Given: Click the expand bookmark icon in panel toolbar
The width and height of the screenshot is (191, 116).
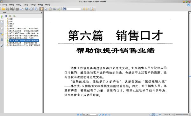Looking at the screenshot, I should 10,16.
